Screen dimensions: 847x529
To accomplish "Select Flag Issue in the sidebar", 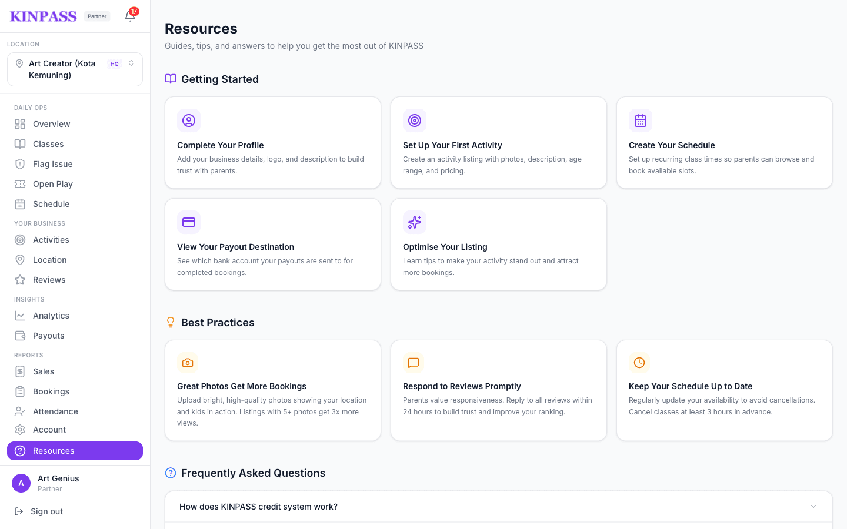I will [75, 164].
